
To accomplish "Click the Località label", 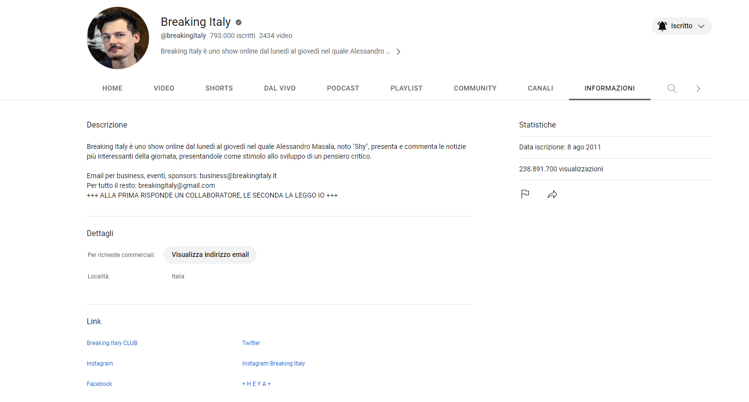I will (x=99, y=276).
